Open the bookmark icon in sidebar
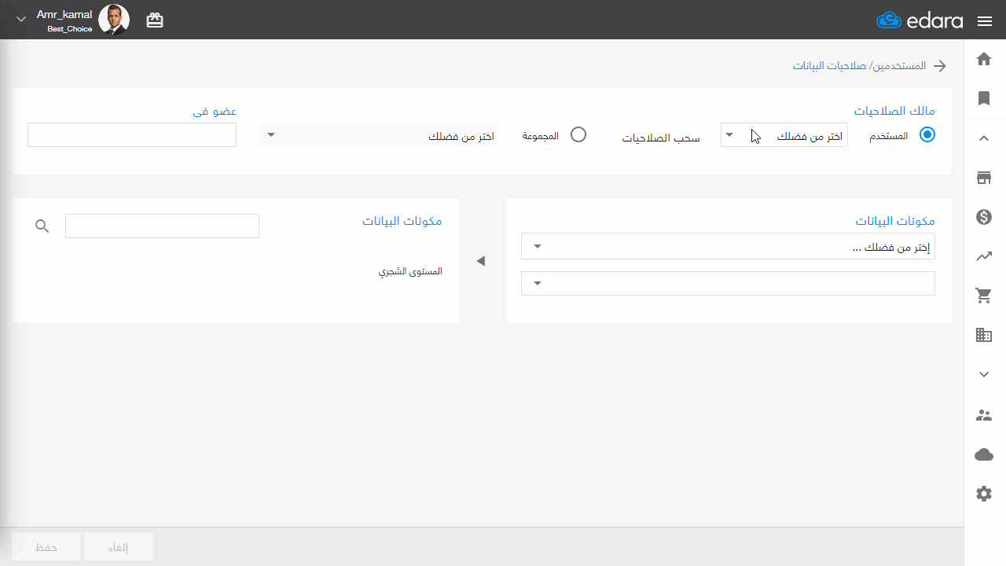 [984, 98]
